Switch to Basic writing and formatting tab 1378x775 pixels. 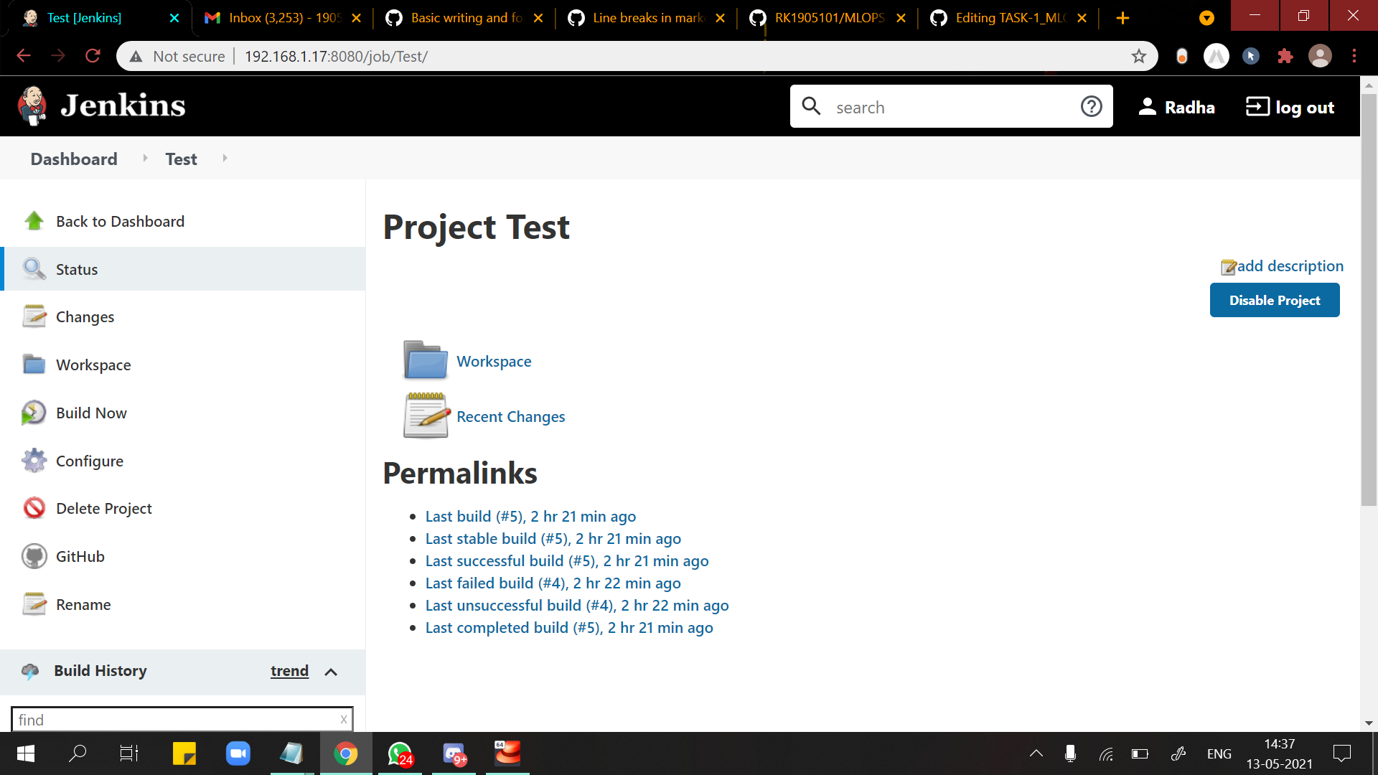[x=464, y=18]
